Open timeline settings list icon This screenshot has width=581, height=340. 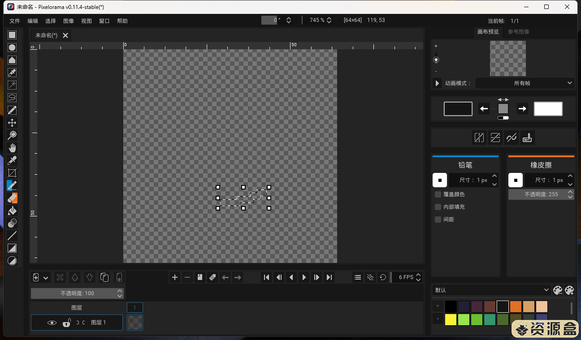pos(358,277)
